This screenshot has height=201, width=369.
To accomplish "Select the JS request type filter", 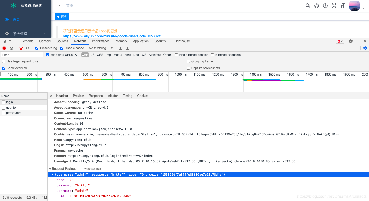I will click(x=93, y=55).
